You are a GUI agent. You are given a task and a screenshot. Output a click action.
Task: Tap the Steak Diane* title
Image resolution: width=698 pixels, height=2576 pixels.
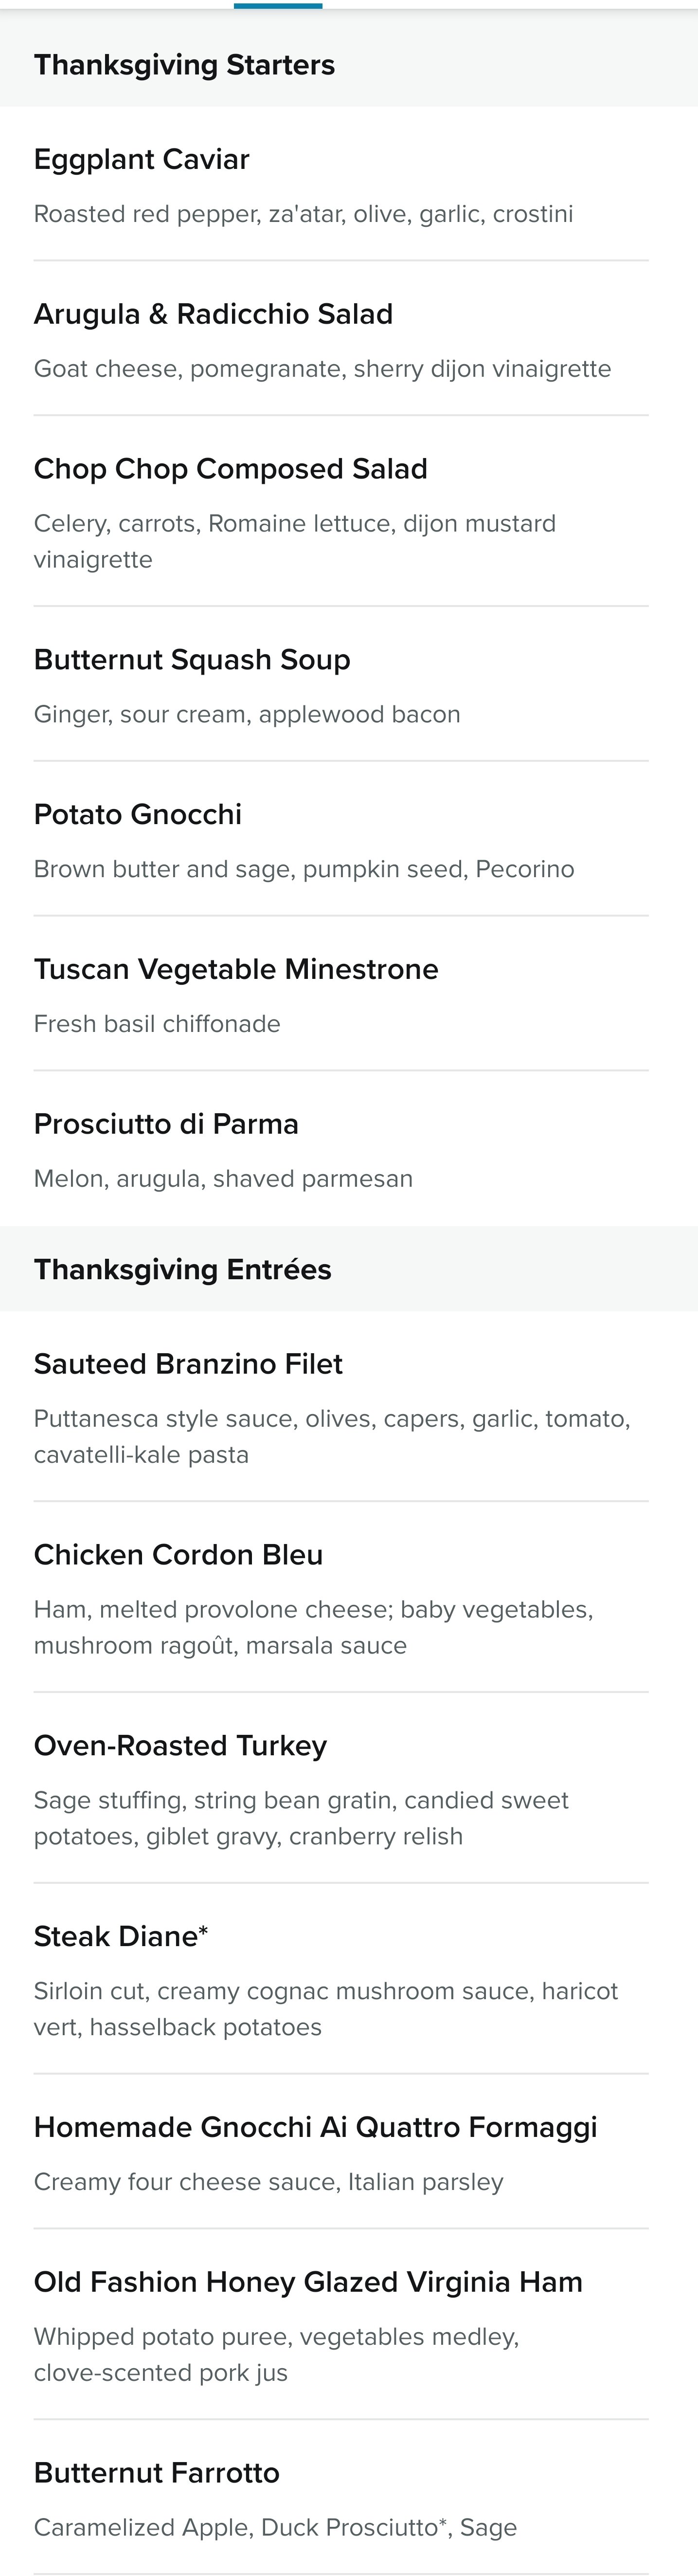click(121, 1936)
